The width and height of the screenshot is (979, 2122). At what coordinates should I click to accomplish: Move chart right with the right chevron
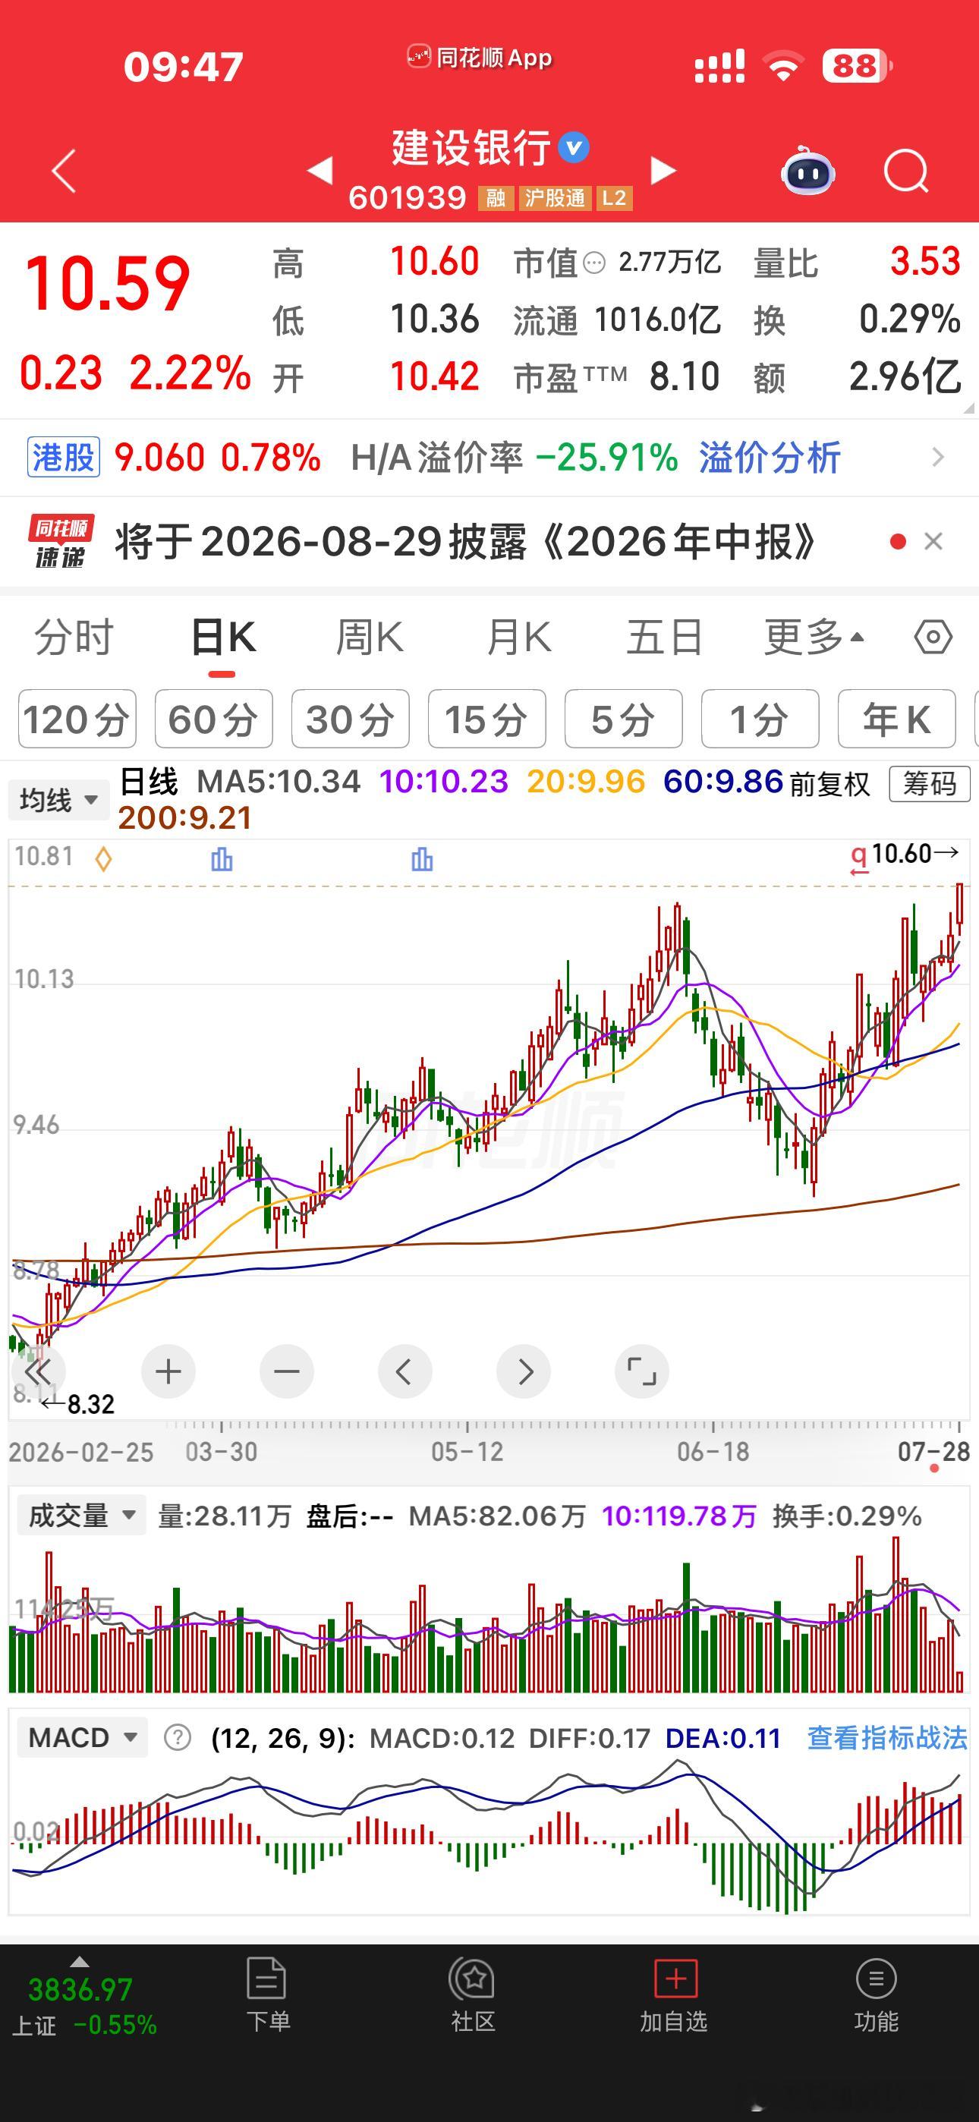(524, 1371)
